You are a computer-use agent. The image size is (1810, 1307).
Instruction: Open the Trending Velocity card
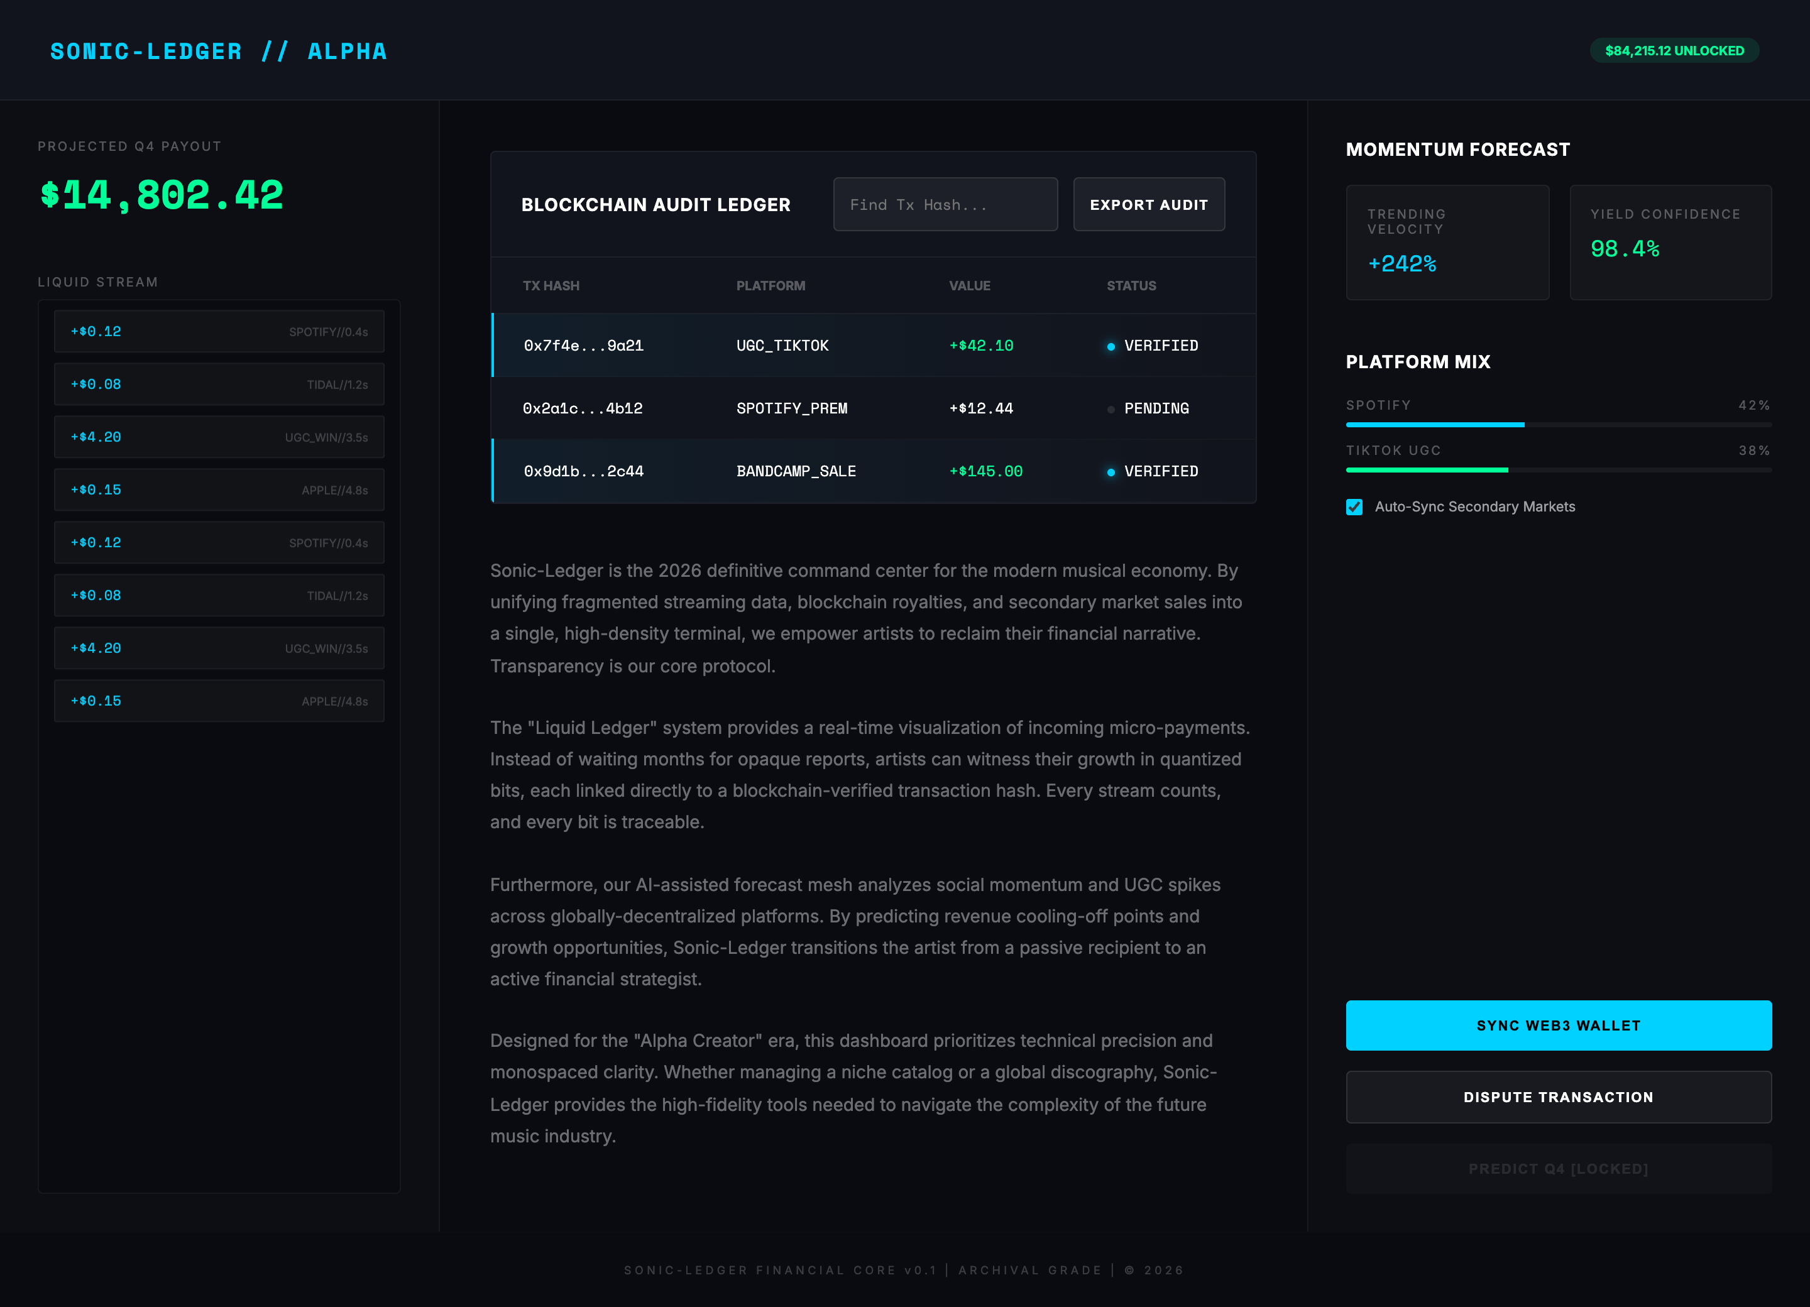1447,243
